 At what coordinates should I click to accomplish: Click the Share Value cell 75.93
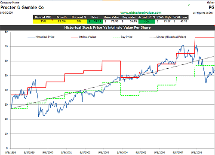click(x=112, y=21)
